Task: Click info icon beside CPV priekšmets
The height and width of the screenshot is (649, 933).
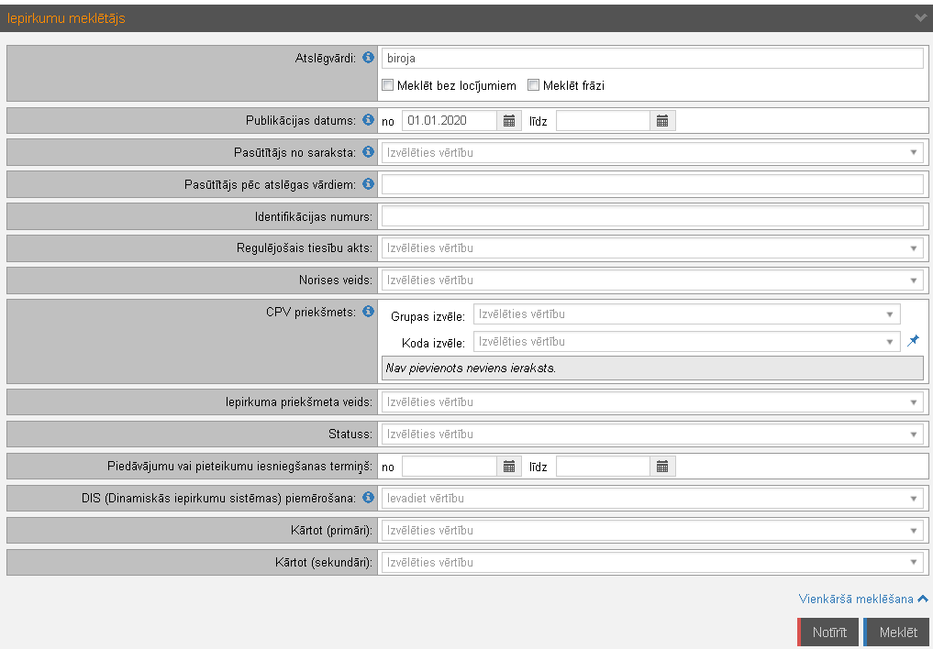Action: click(369, 312)
